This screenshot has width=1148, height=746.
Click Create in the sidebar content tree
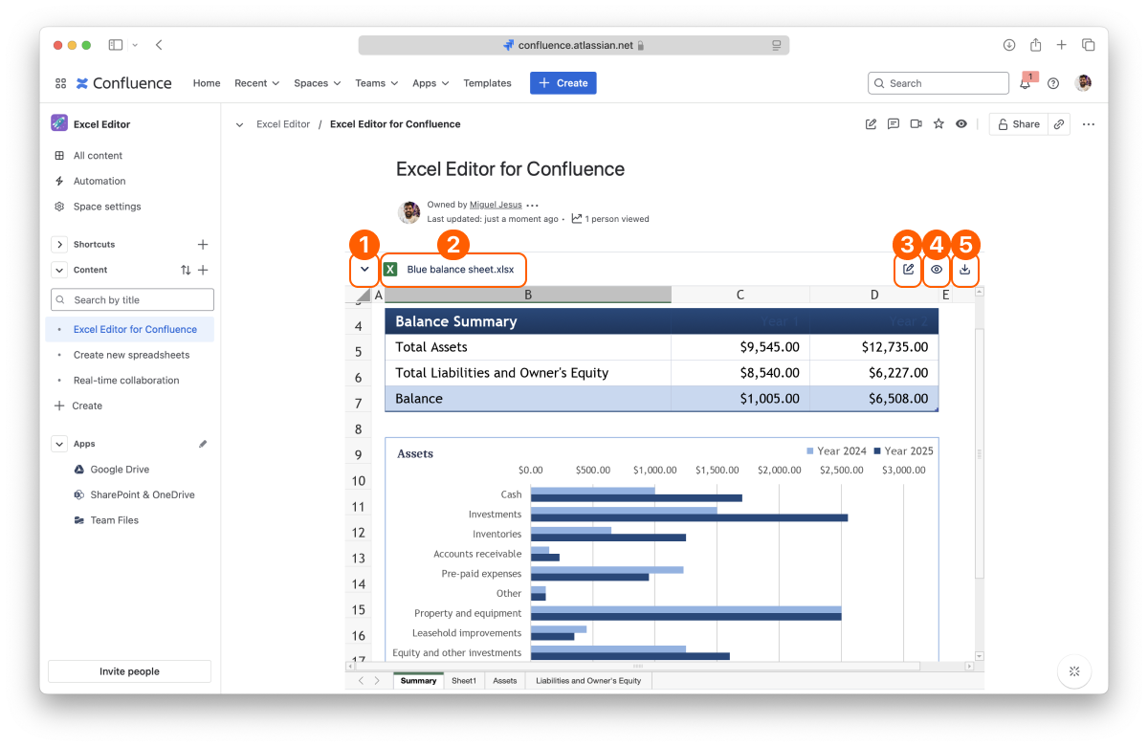tap(78, 406)
